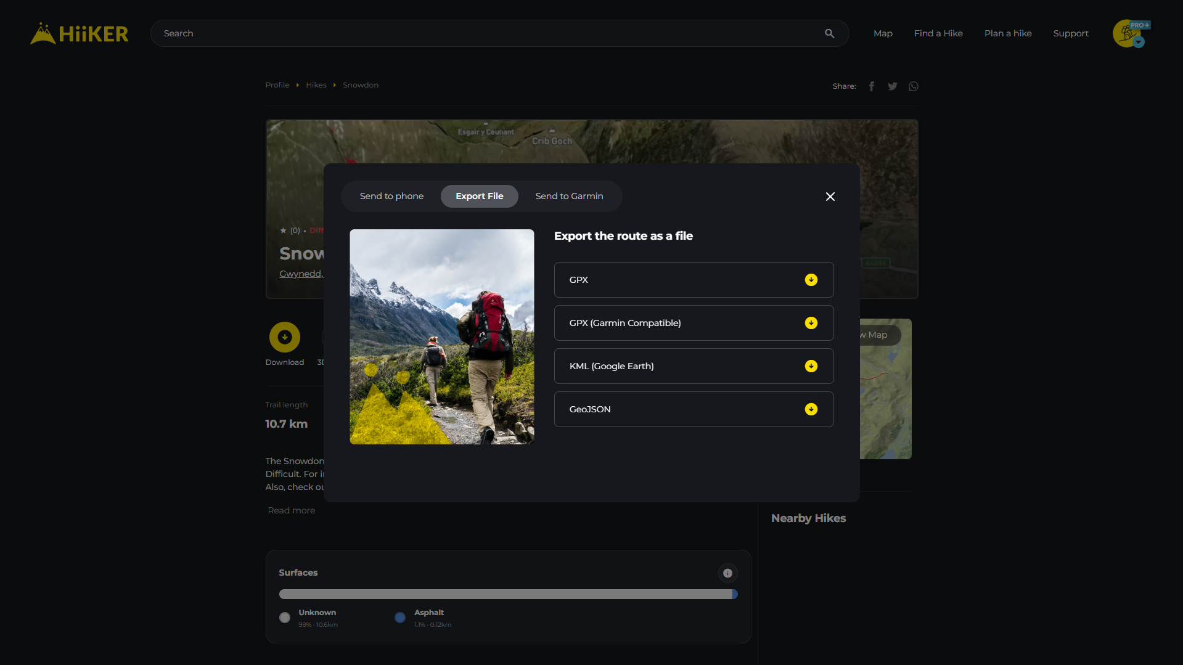
Task: Click Read more link
Action: (x=291, y=510)
